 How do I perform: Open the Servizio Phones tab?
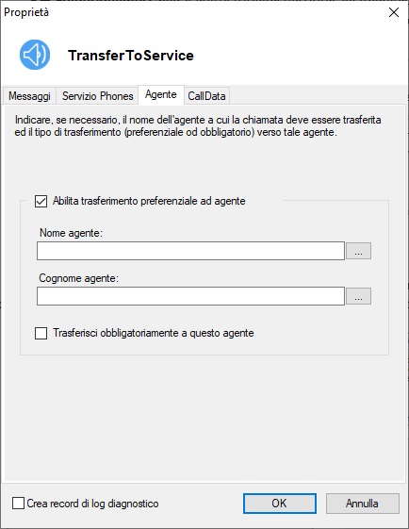point(97,96)
